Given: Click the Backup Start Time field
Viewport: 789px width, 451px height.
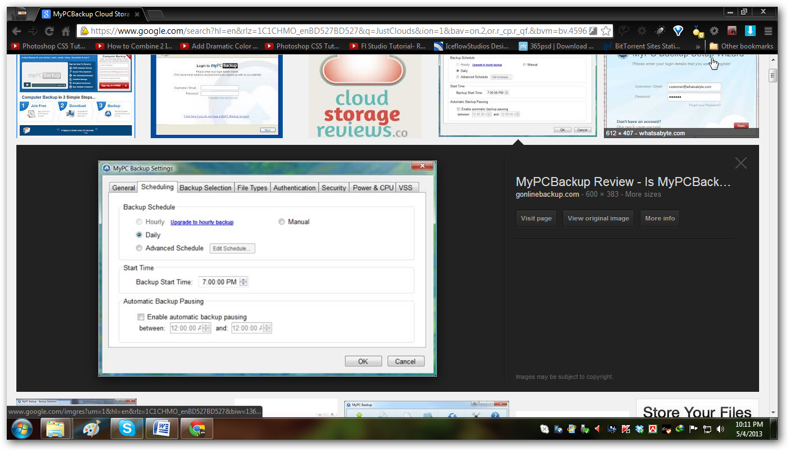Looking at the screenshot, I should 223,282.
